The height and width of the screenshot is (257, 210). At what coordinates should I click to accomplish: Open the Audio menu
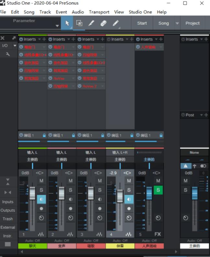click(78, 12)
